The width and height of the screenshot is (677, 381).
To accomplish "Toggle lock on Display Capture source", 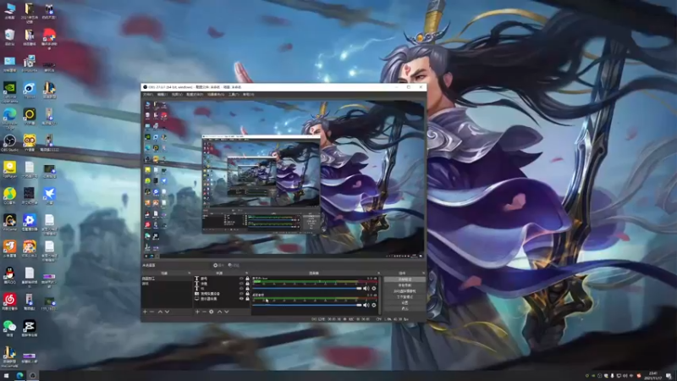I will (x=247, y=299).
